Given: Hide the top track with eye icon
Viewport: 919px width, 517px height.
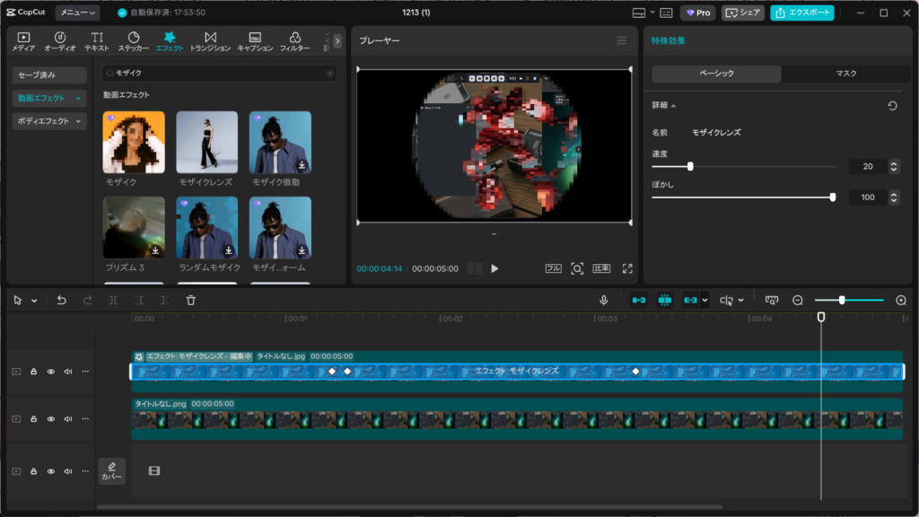Looking at the screenshot, I should (x=51, y=372).
